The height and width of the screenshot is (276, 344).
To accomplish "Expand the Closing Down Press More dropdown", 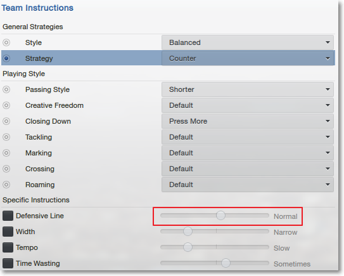I will (248, 121).
